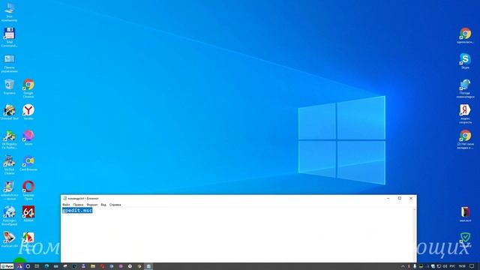
Task: Launch Google Chrome shortcut in left desktop column
Action: [28, 88]
